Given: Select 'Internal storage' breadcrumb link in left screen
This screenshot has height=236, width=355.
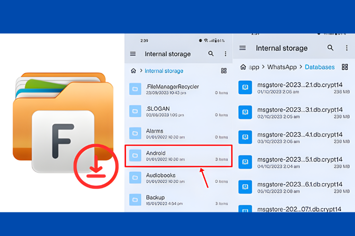Looking at the screenshot, I should click(164, 71).
